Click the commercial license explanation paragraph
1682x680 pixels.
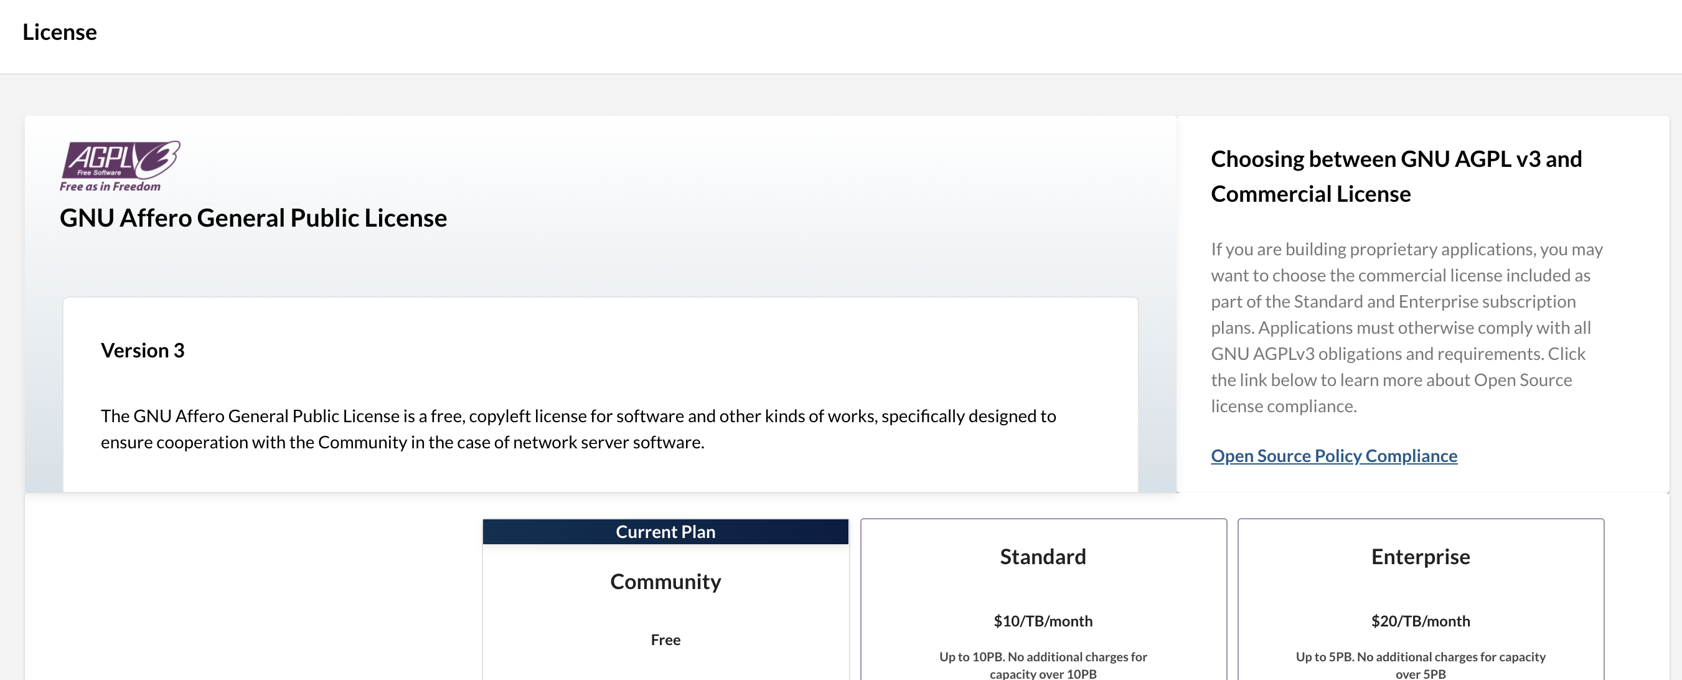click(1406, 328)
